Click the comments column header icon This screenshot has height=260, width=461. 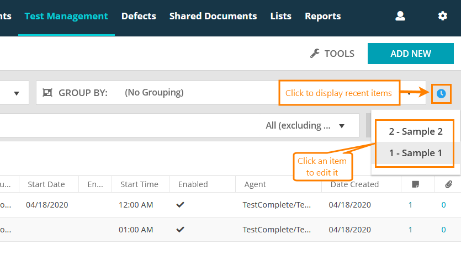[x=415, y=184]
